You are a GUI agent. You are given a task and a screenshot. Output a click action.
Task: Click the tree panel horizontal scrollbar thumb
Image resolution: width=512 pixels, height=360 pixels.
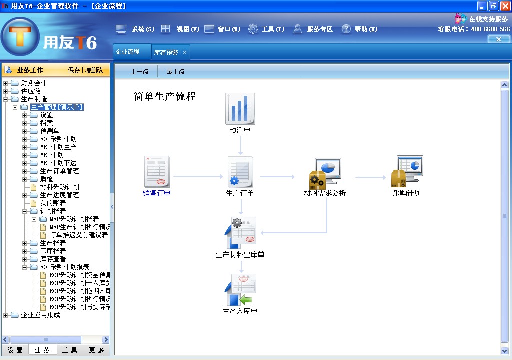click(46, 340)
